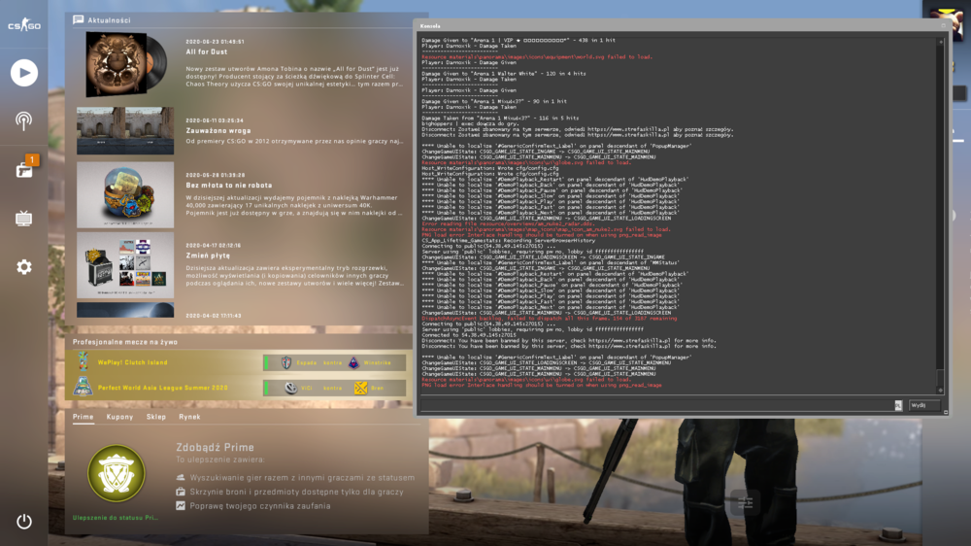
Task: Click the Play button in the sidebar
Action: click(24, 73)
